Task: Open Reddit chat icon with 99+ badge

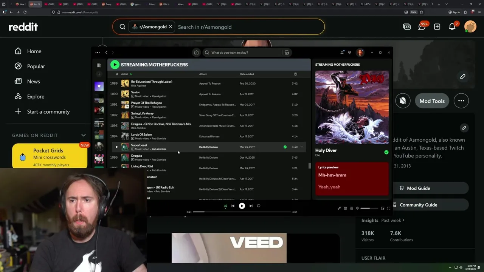Action: click(422, 27)
